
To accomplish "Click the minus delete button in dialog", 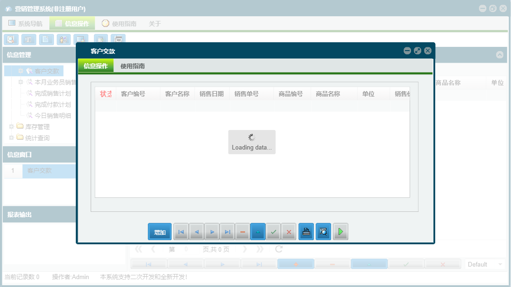I will click(243, 232).
